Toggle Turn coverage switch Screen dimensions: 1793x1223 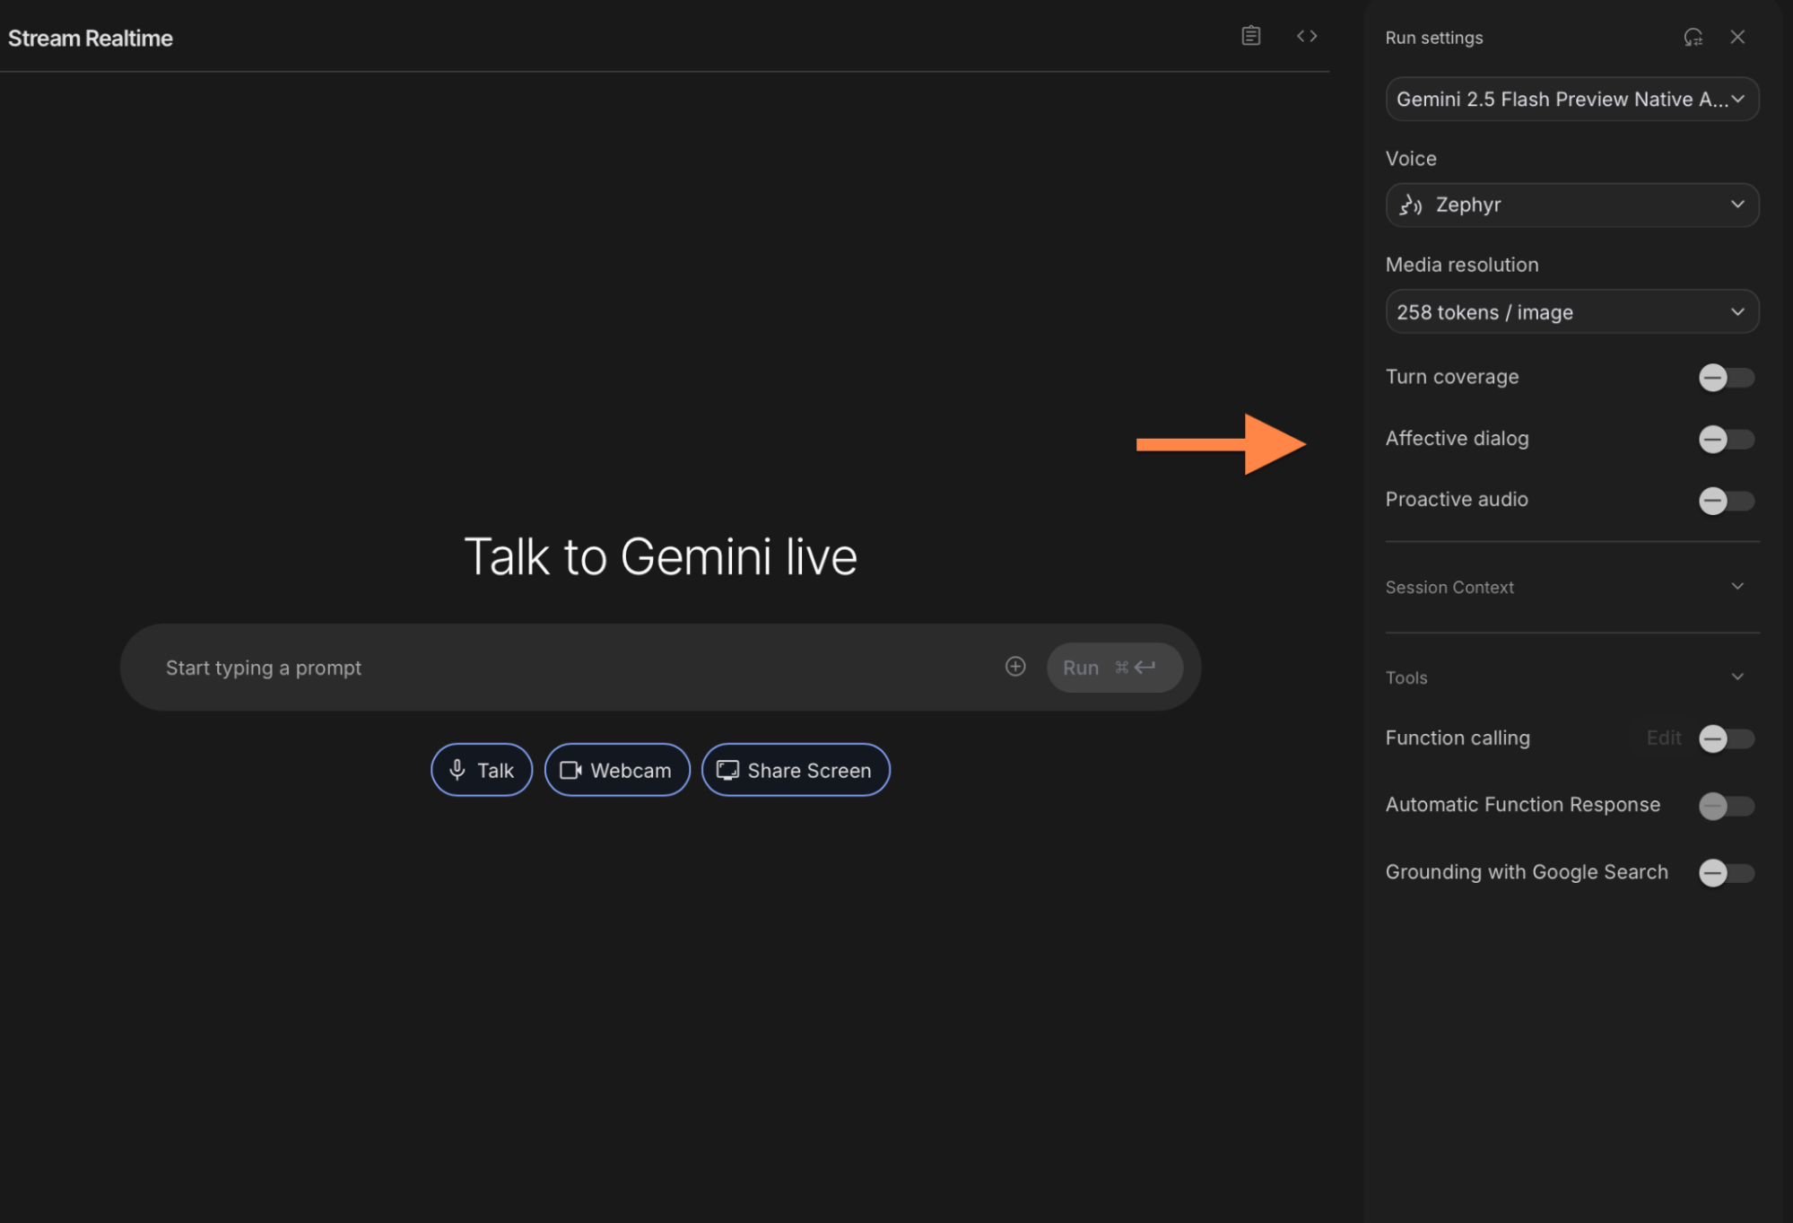coord(1727,378)
